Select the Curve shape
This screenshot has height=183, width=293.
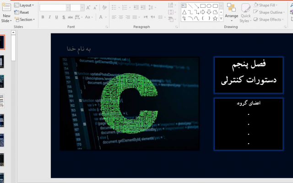point(196,18)
